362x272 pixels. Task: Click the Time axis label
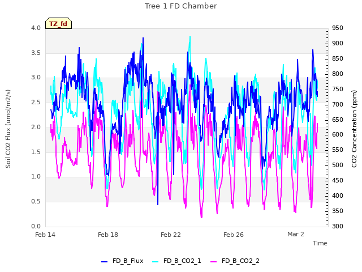[320, 243]
